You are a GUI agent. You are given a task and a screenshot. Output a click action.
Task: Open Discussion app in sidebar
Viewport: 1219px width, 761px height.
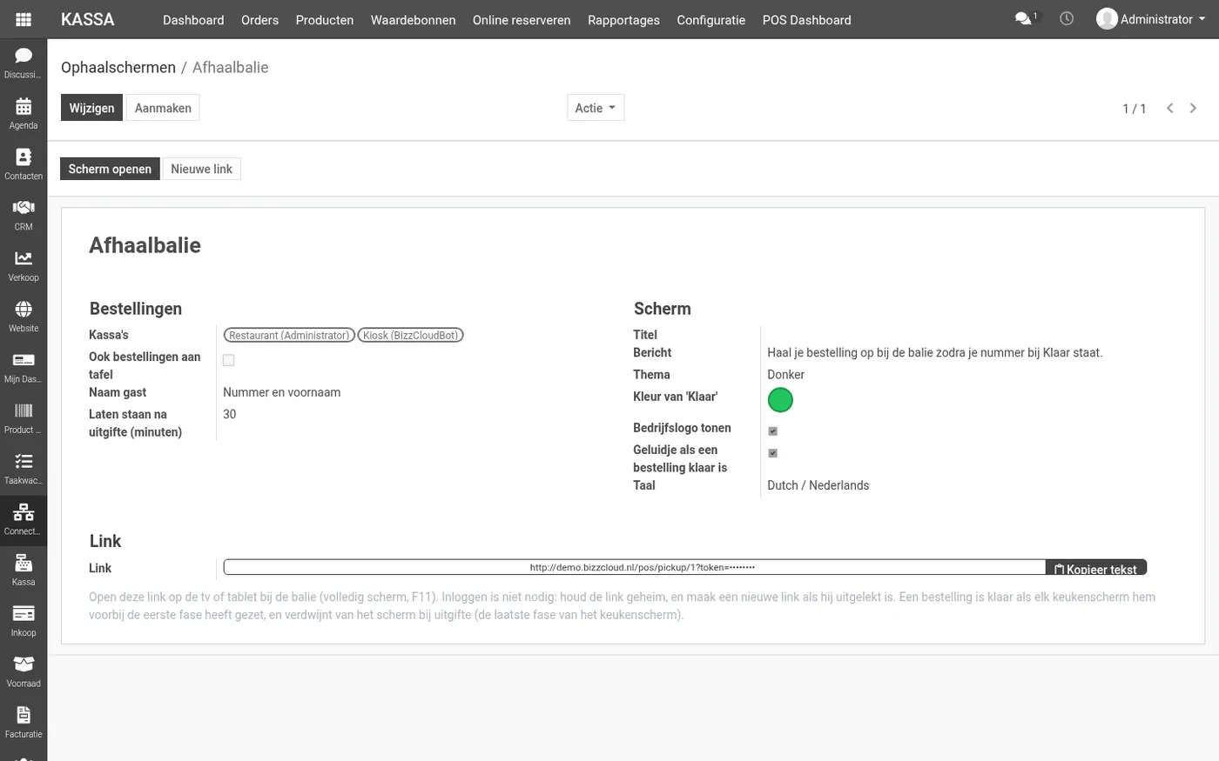[x=24, y=63]
